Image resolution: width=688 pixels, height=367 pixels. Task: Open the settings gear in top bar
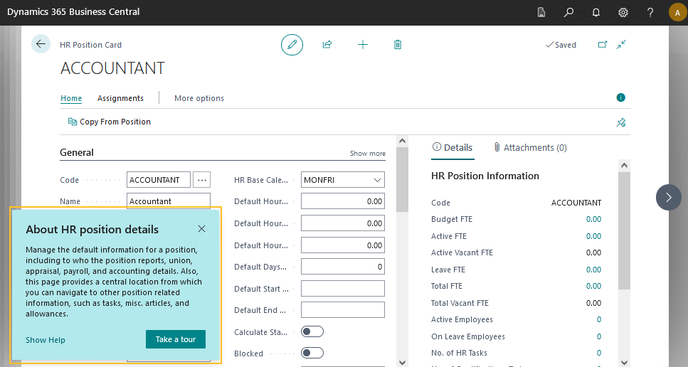[x=623, y=12]
